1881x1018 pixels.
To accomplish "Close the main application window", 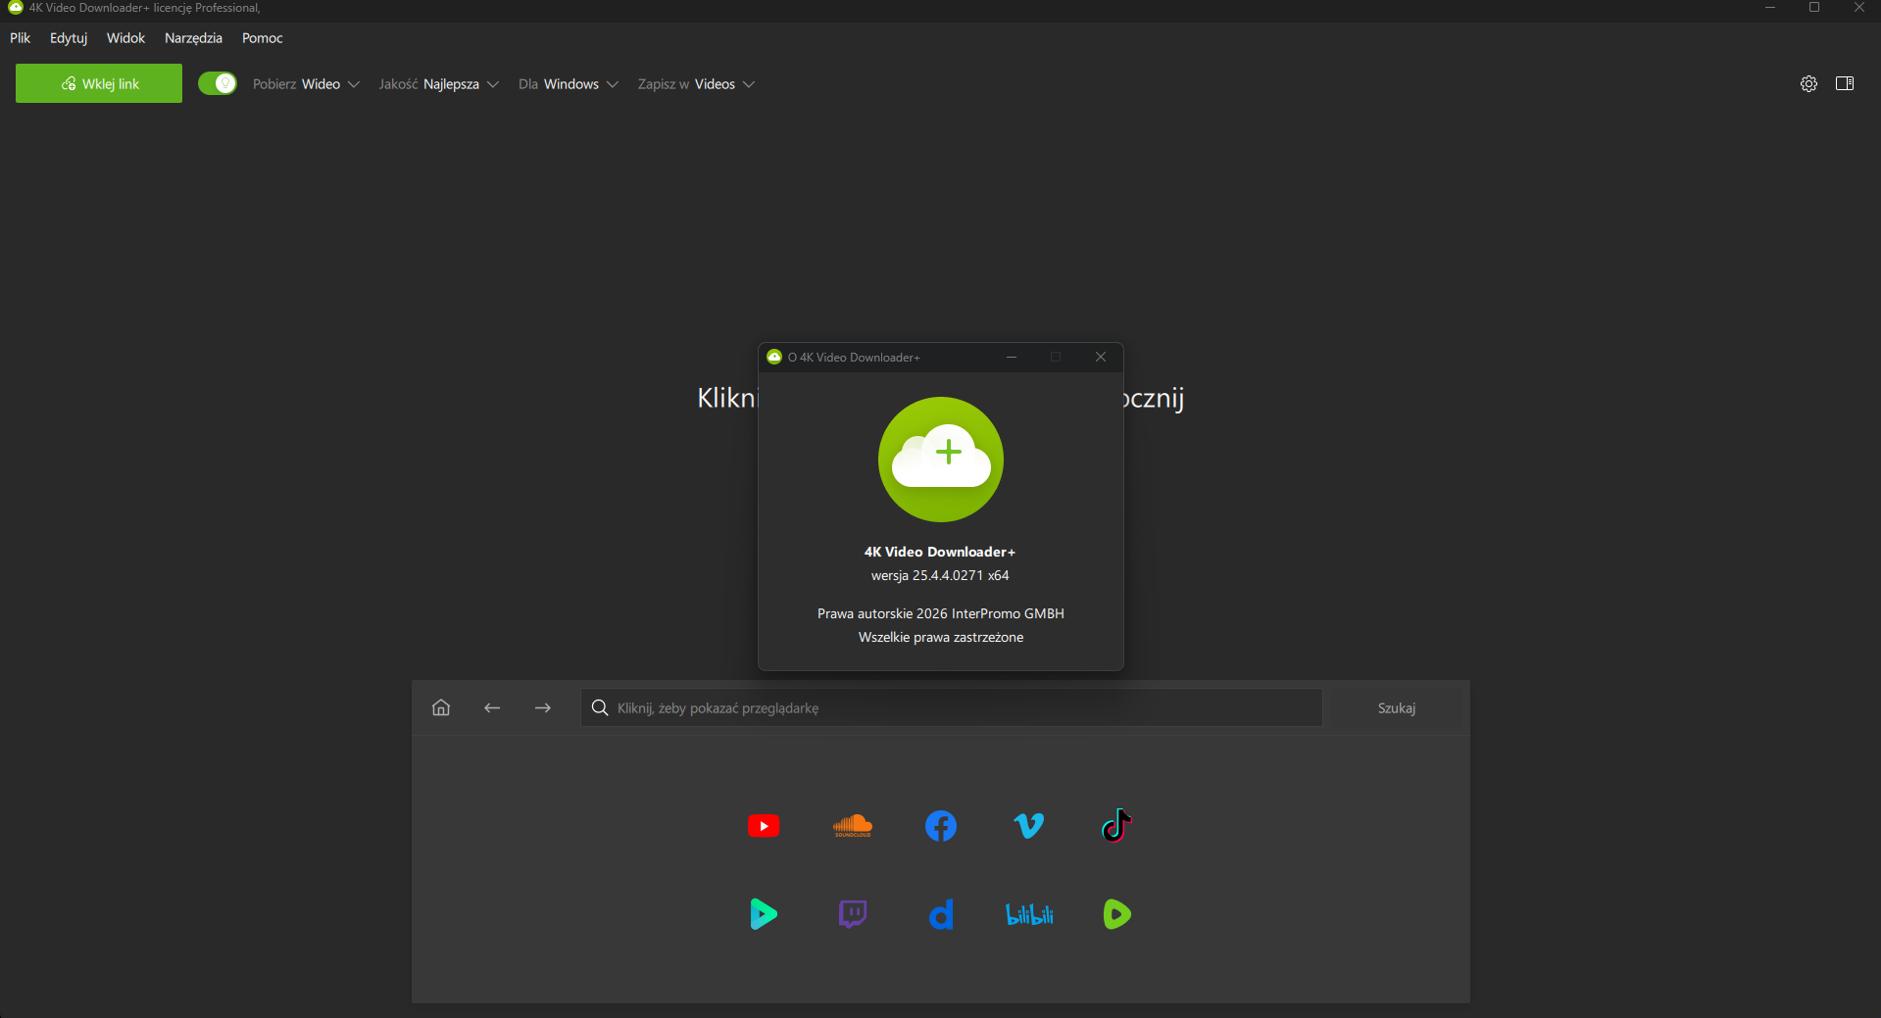I will [1859, 8].
